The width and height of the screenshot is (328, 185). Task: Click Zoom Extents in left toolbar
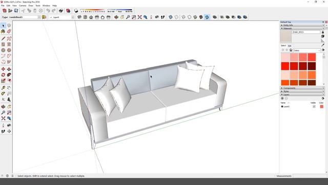[3, 119]
